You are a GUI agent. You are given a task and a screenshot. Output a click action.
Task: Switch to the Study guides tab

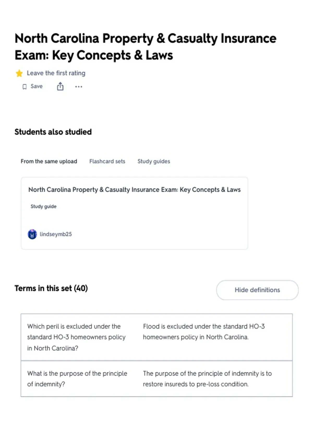point(154,161)
